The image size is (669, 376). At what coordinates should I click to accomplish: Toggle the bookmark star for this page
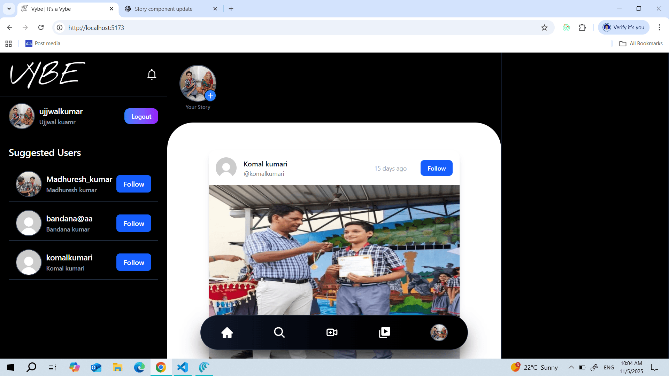tap(544, 28)
